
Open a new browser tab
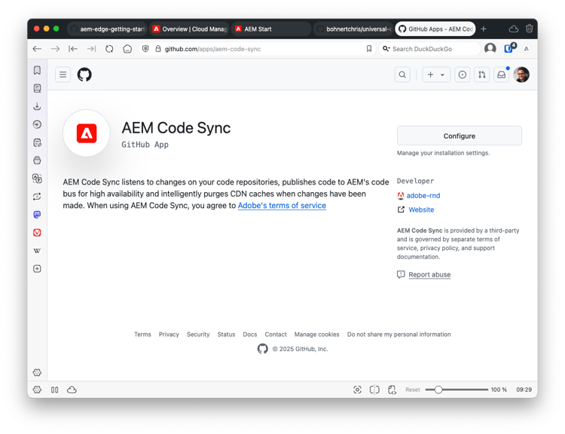[x=484, y=29]
